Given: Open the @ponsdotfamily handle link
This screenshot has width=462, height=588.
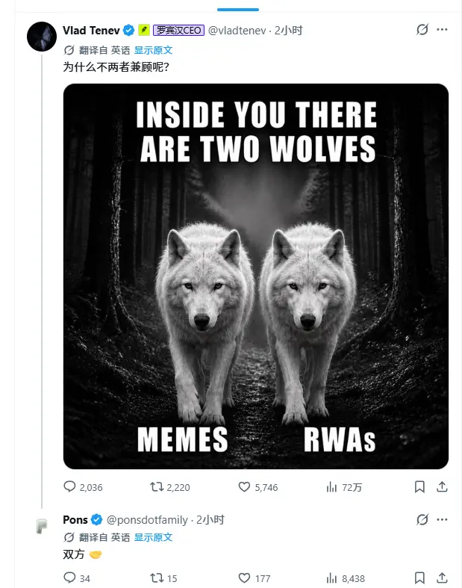Looking at the screenshot, I should [147, 520].
